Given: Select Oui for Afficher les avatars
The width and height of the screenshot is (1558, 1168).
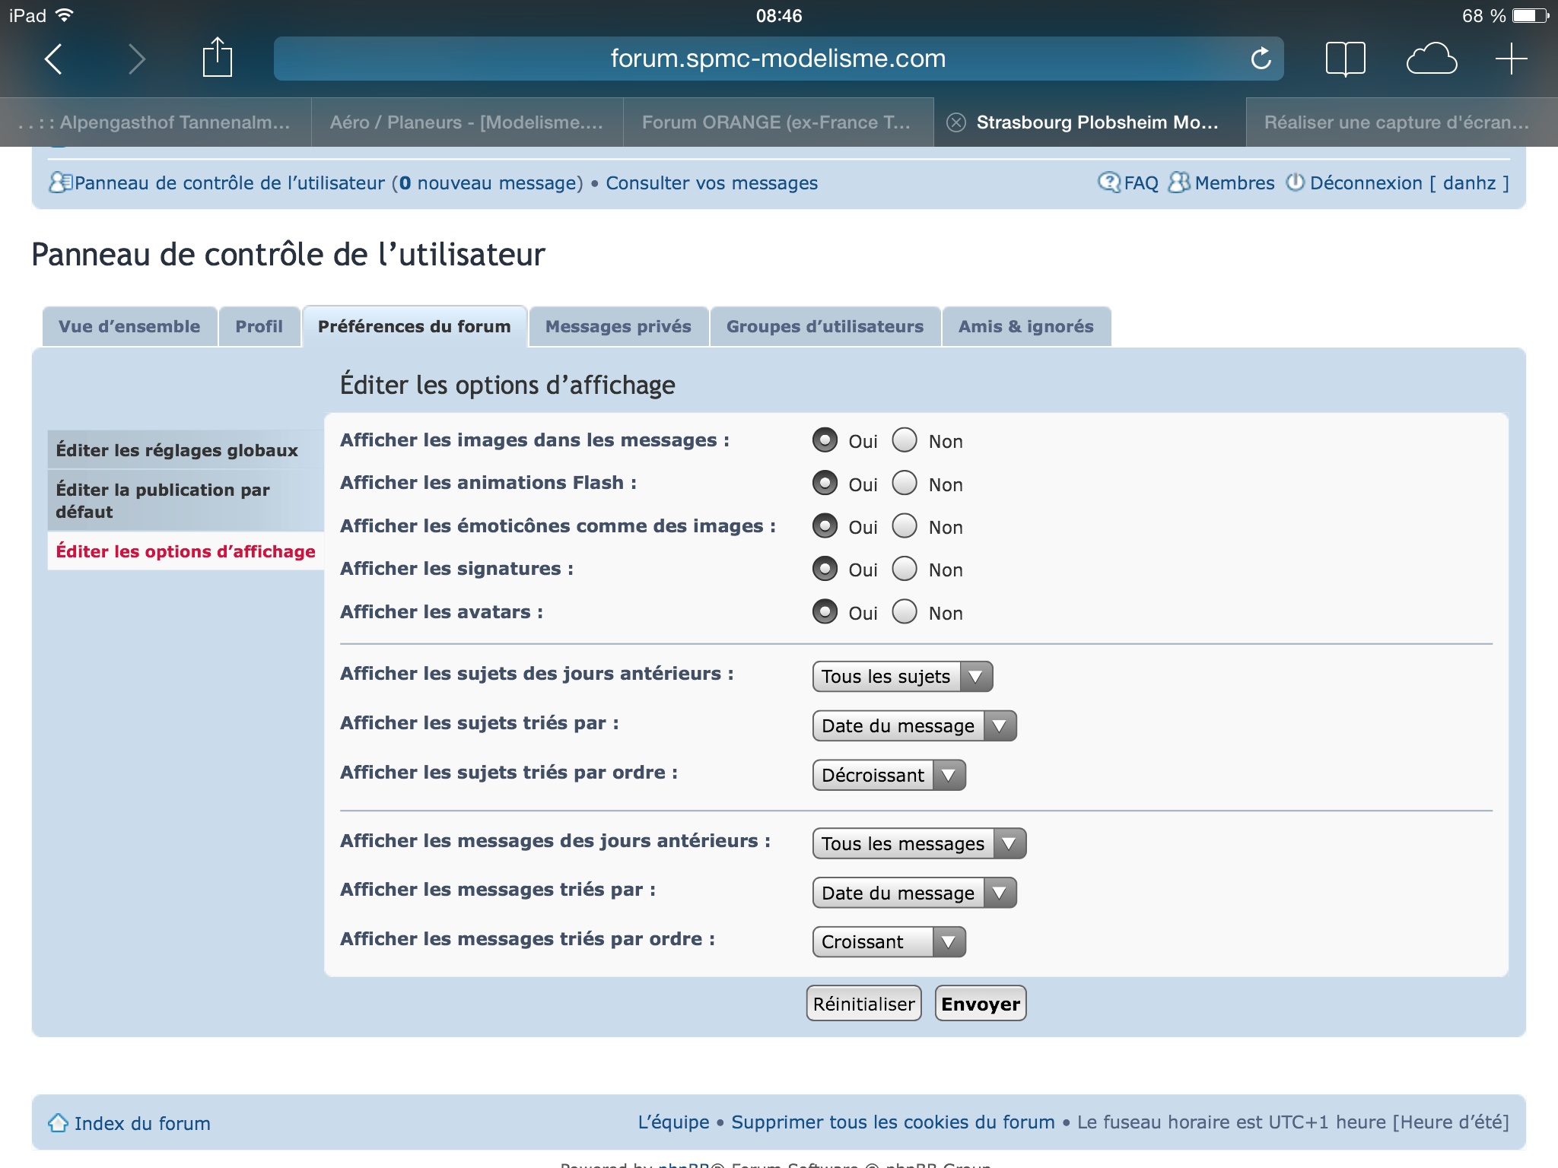Looking at the screenshot, I should click(825, 611).
